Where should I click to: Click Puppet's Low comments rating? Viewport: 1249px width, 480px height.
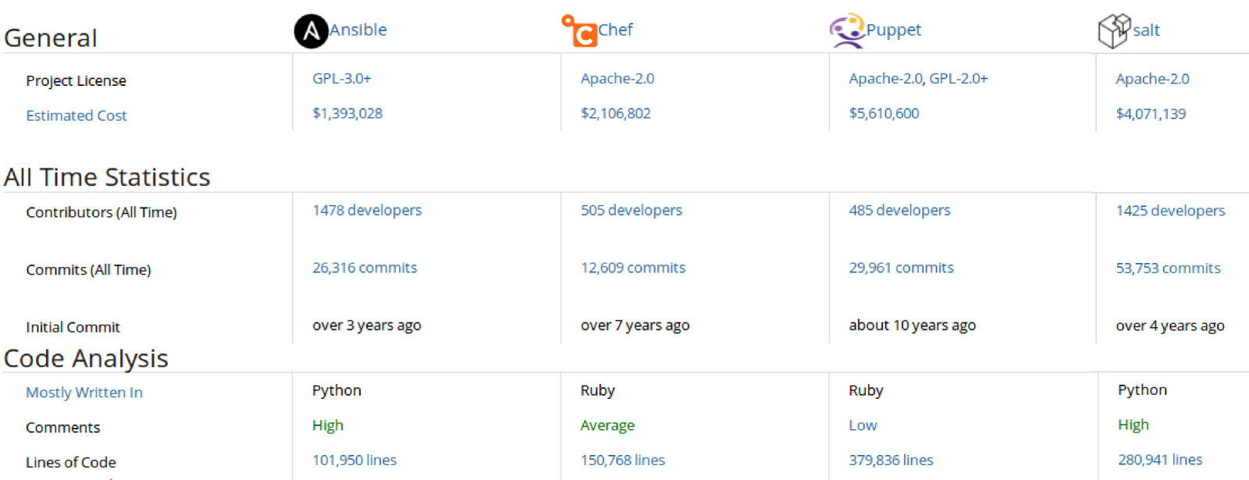click(x=863, y=425)
